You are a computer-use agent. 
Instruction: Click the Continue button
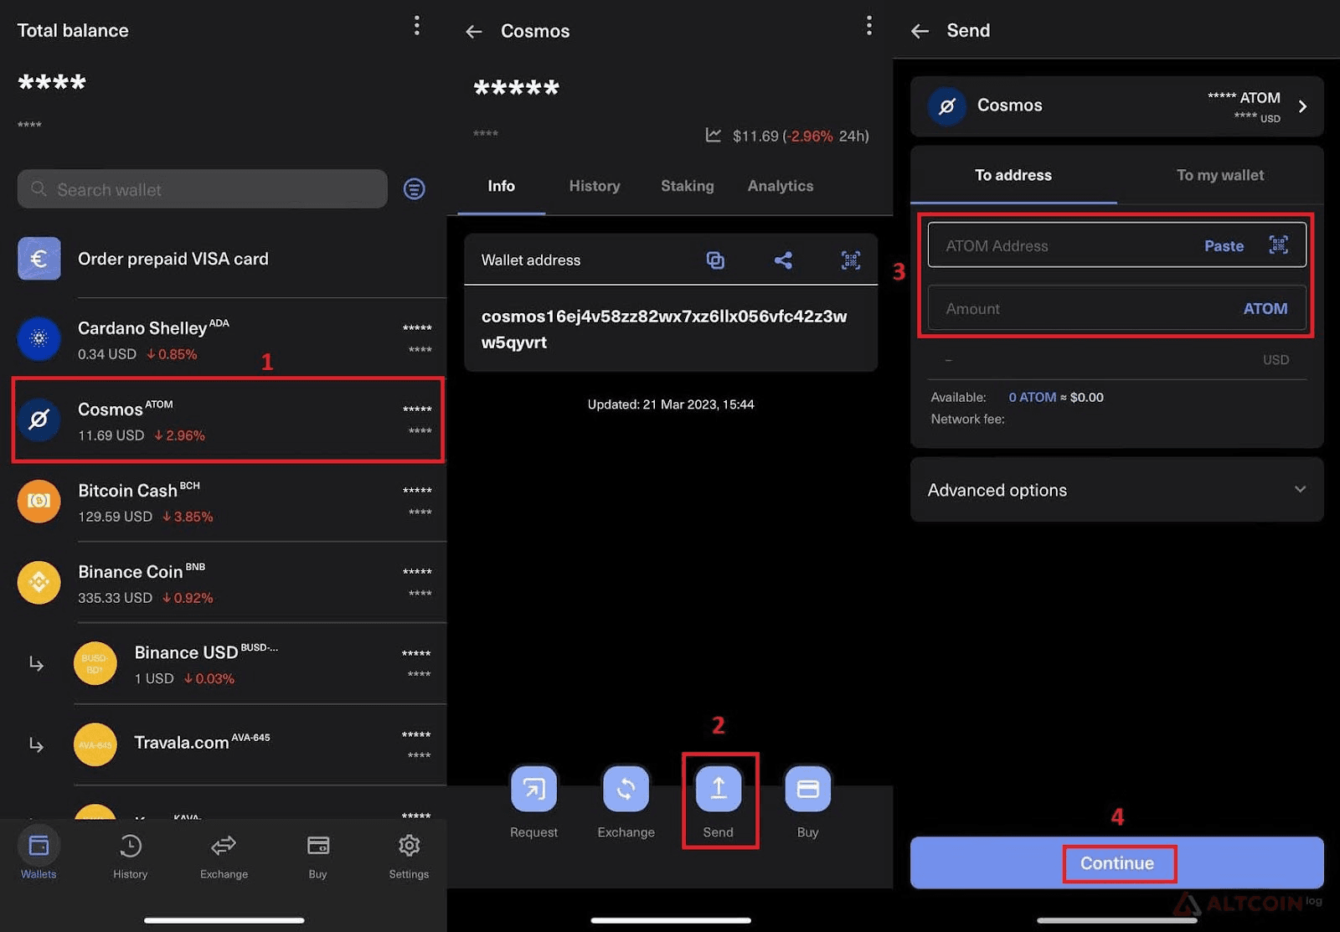1117,862
